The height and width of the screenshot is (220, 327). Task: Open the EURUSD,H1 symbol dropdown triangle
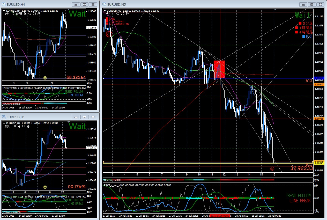[4, 123]
